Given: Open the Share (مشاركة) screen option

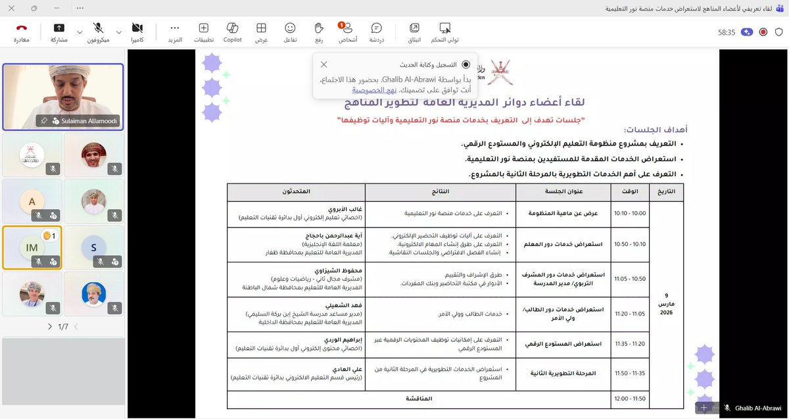Looking at the screenshot, I should pos(59,32).
